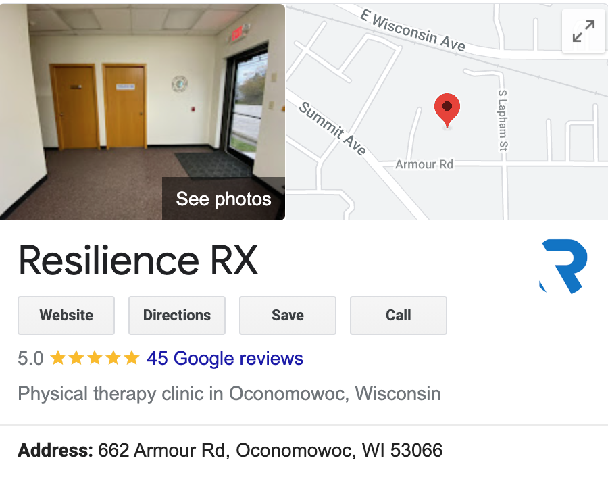Get Directions to Resilience RX

coord(177,316)
